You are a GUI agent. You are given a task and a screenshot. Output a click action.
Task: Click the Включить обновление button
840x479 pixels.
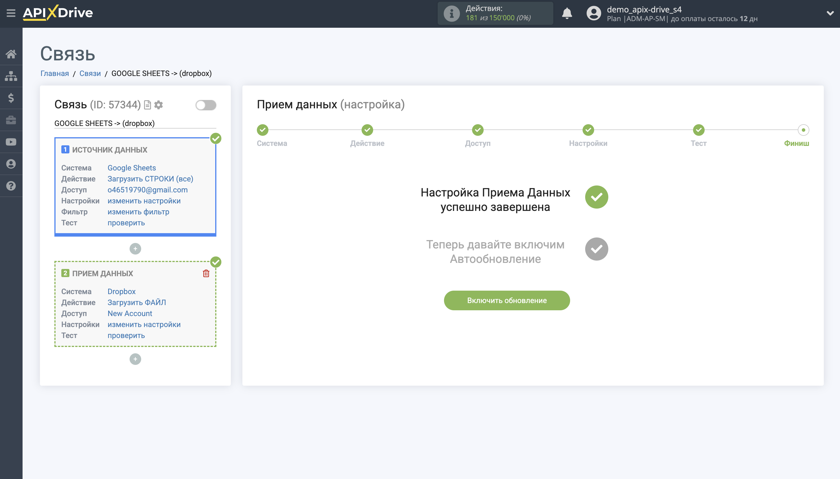[x=506, y=300]
